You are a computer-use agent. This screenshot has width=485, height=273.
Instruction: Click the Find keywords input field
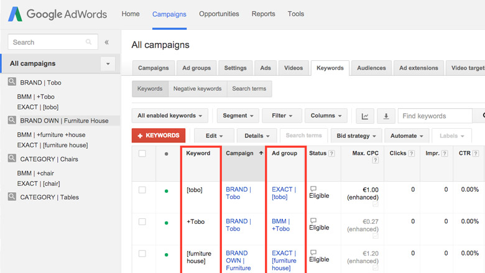point(435,116)
